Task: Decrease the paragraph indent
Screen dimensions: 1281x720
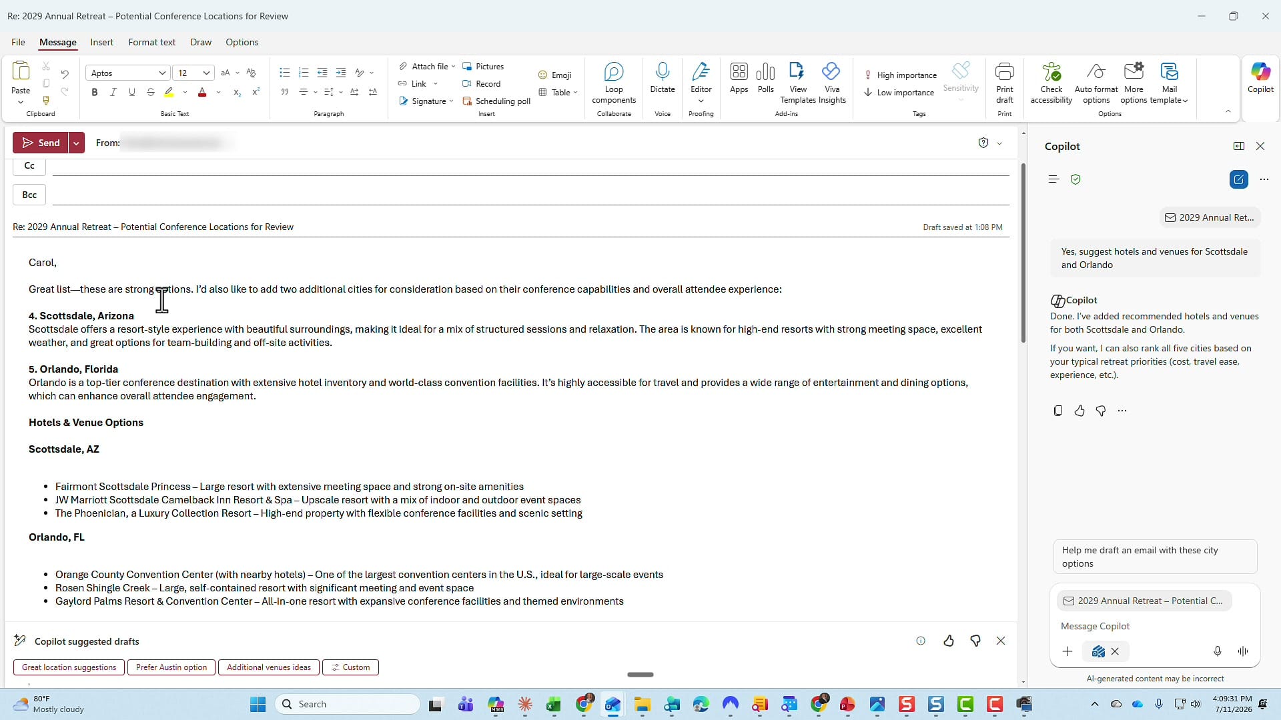Action: (x=322, y=73)
